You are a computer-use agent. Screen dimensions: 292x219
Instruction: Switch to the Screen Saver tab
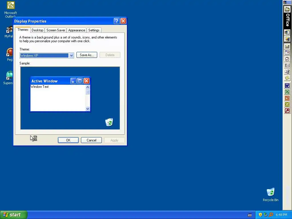tap(56, 30)
